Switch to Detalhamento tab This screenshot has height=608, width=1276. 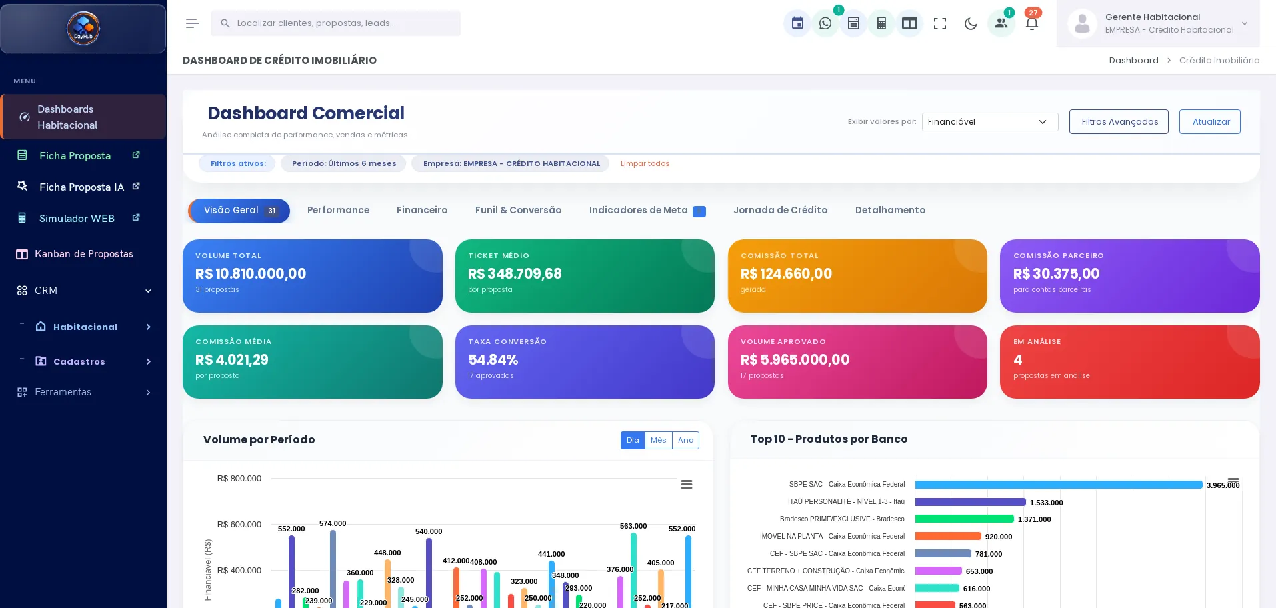click(890, 210)
